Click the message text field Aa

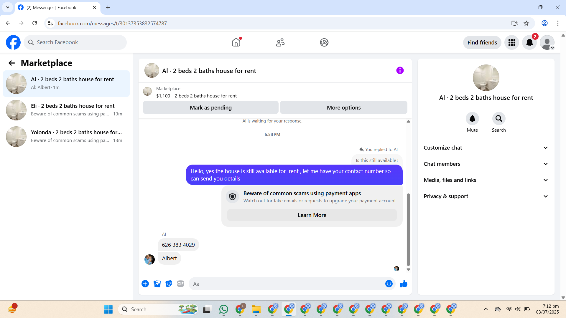(286, 284)
